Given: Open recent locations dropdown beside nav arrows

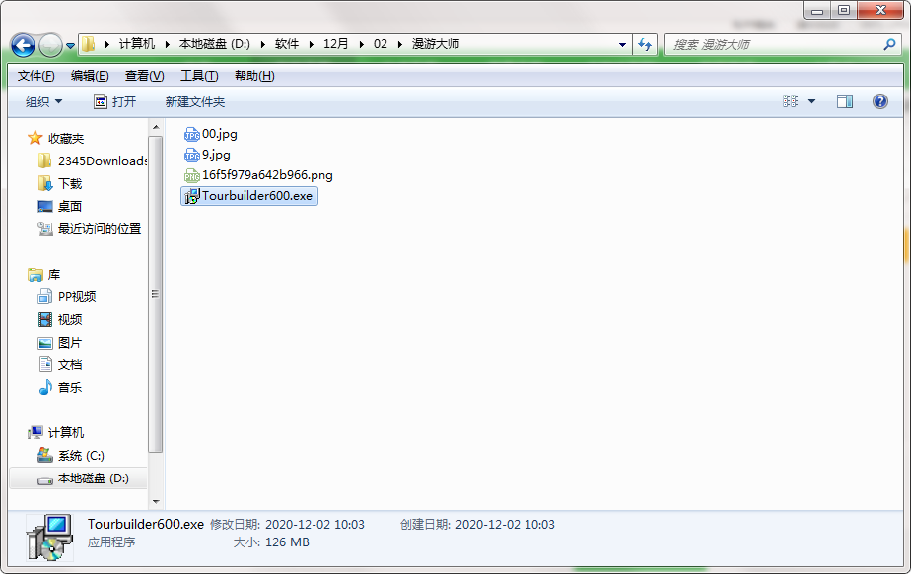Looking at the screenshot, I should pyautogui.click(x=70, y=46).
